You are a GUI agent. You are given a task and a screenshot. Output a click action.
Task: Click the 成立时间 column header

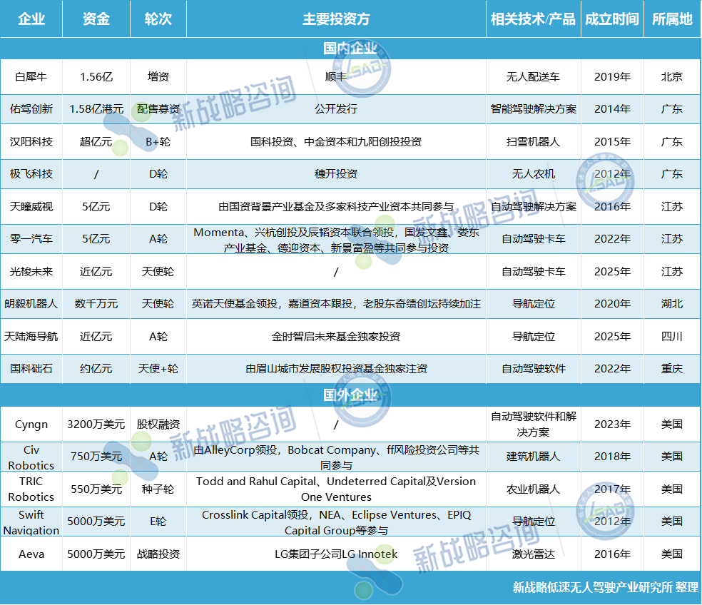click(x=611, y=19)
